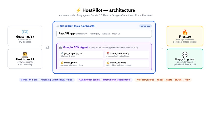Click the money bag icon on quote_price

62,63
